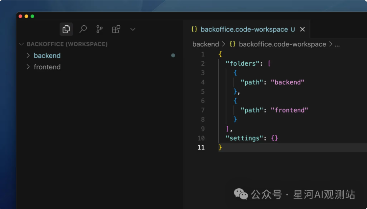367x209 pixels.
Task: Expand the backend folder chevron
Action: (x=28, y=56)
